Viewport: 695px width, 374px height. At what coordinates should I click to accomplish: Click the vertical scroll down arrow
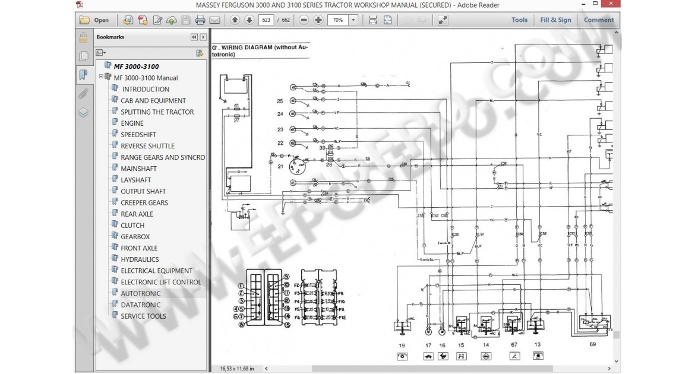coord(617,361)
